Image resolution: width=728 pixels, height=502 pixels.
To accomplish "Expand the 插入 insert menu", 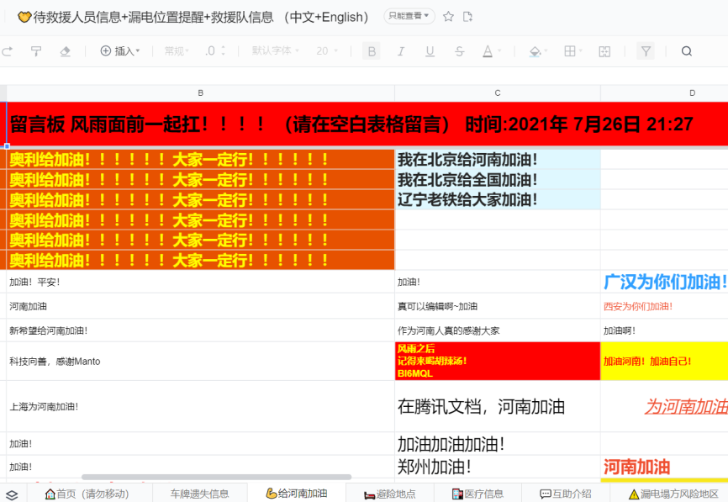I will (120, 51).
